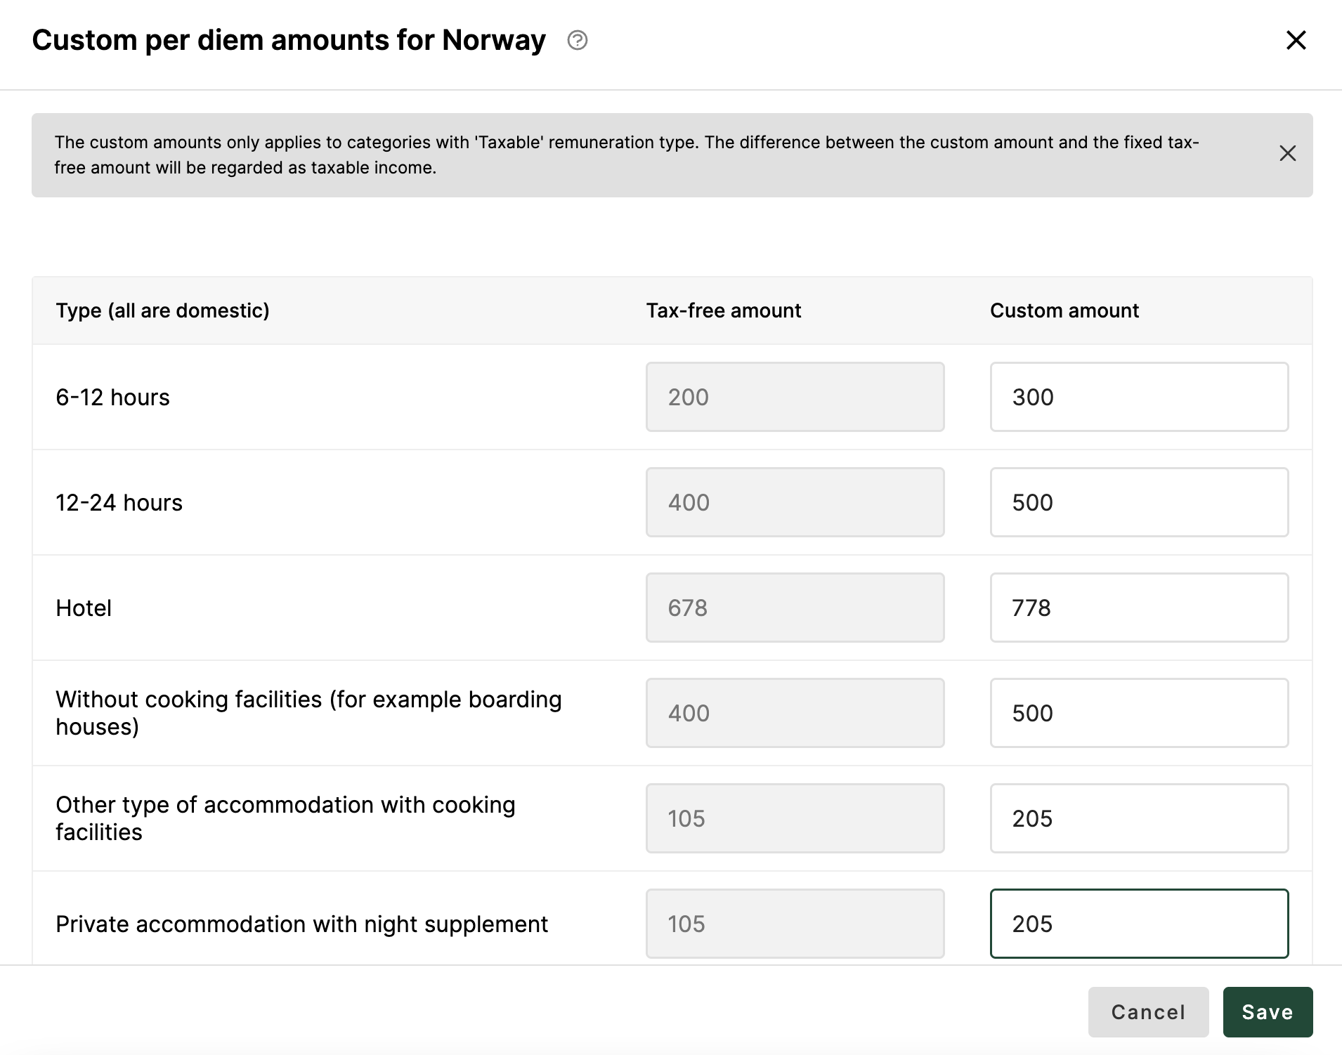Select custom amount for boarding houses row
The width and height of the screenshot is (1342, 1055).
(1138, 713)
